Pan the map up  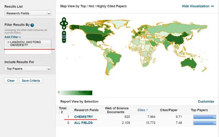pyautogui.click(x=64, y=19)
